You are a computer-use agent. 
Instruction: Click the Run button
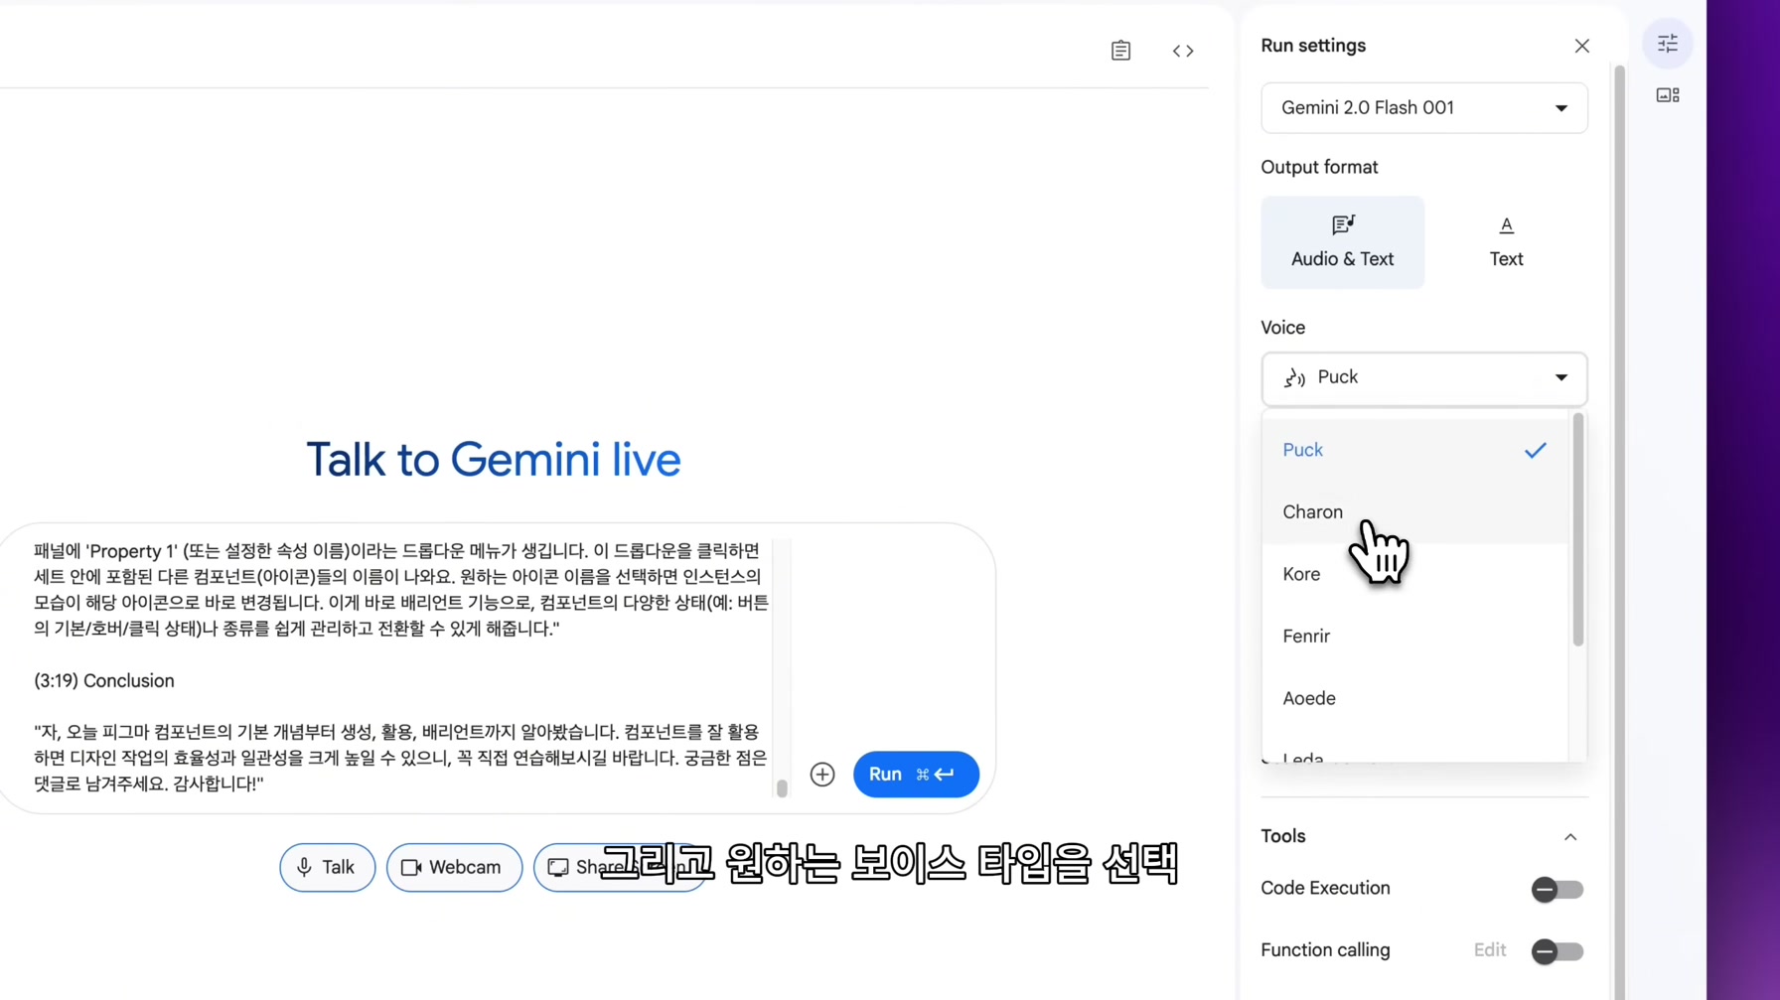(x=915, y=775)
